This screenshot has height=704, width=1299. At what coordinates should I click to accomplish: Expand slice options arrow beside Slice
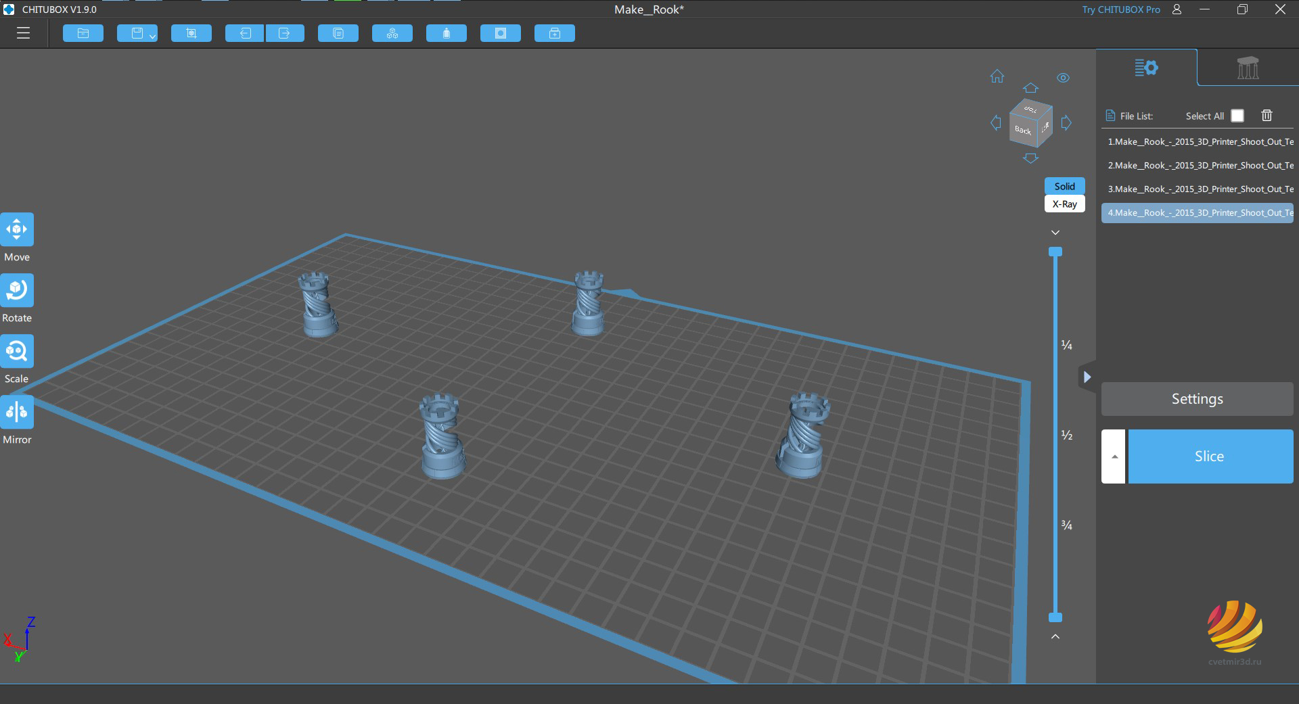[x=1114, y=456]
